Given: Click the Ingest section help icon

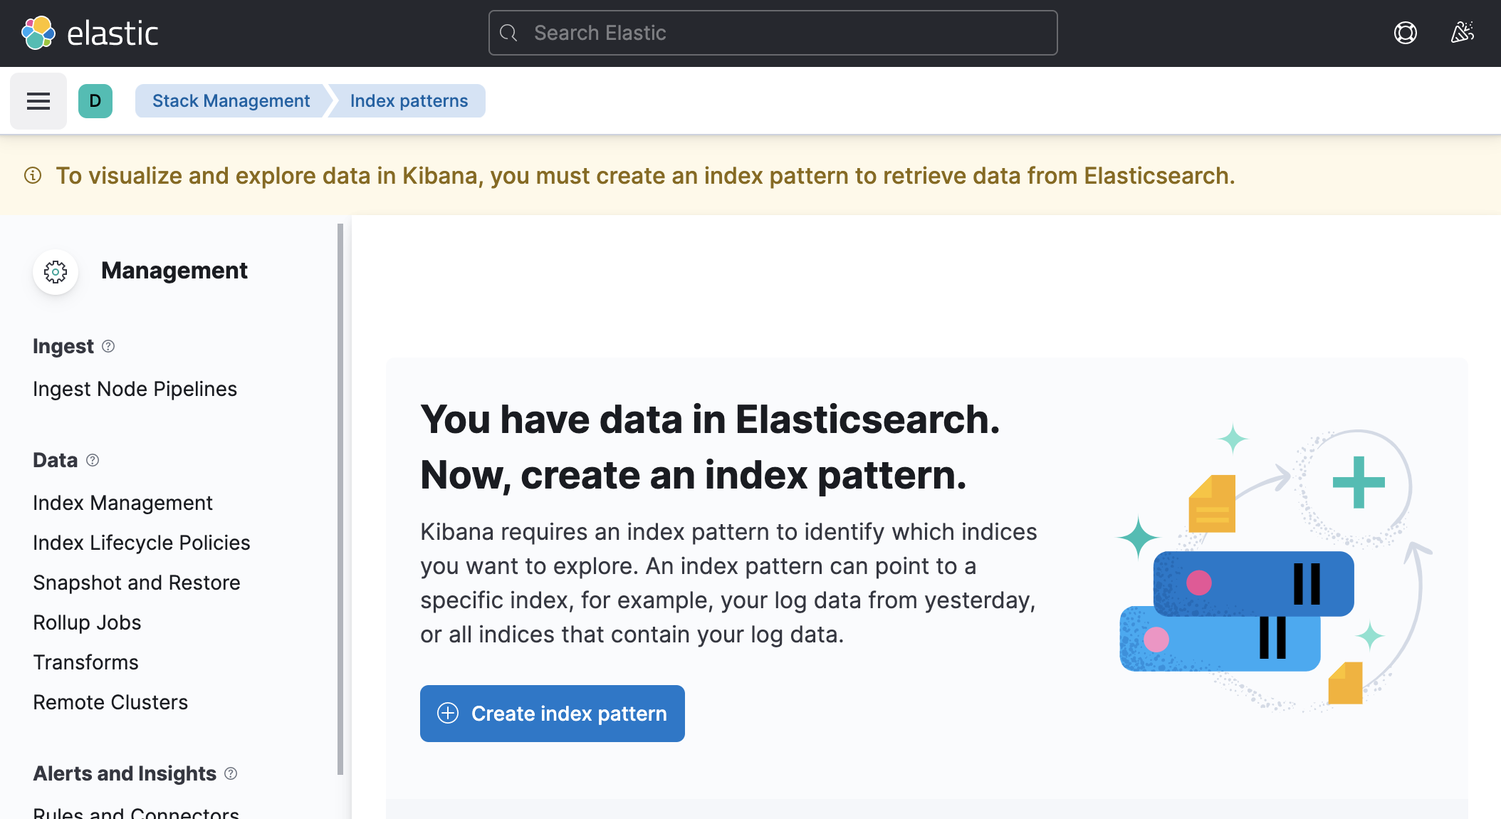Looking at the screenshot, I should [108, 347].
